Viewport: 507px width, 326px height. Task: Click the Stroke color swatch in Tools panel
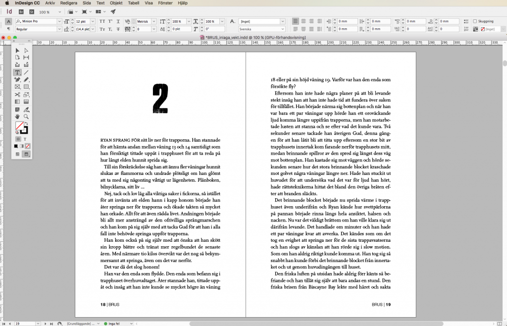point(25,130)
